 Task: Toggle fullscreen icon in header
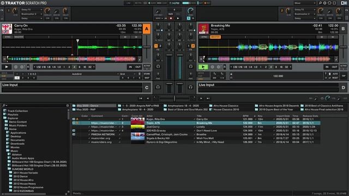click(x=334, y=3)
